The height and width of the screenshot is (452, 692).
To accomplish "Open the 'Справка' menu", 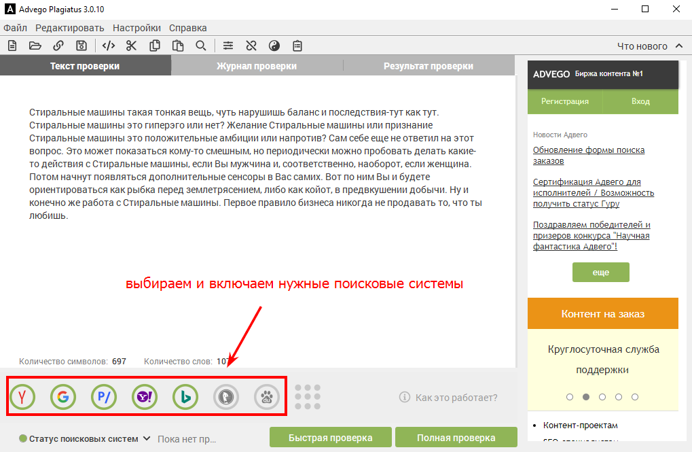I will (x=188, y=28).
